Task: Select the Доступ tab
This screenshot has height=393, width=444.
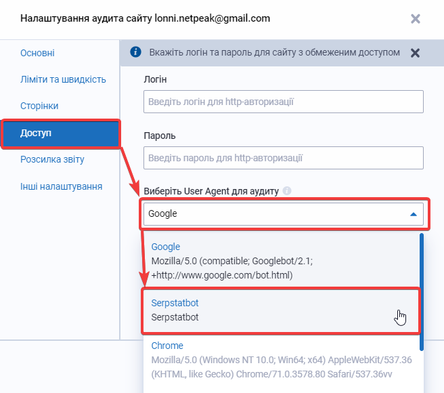Action: (61, 133)
